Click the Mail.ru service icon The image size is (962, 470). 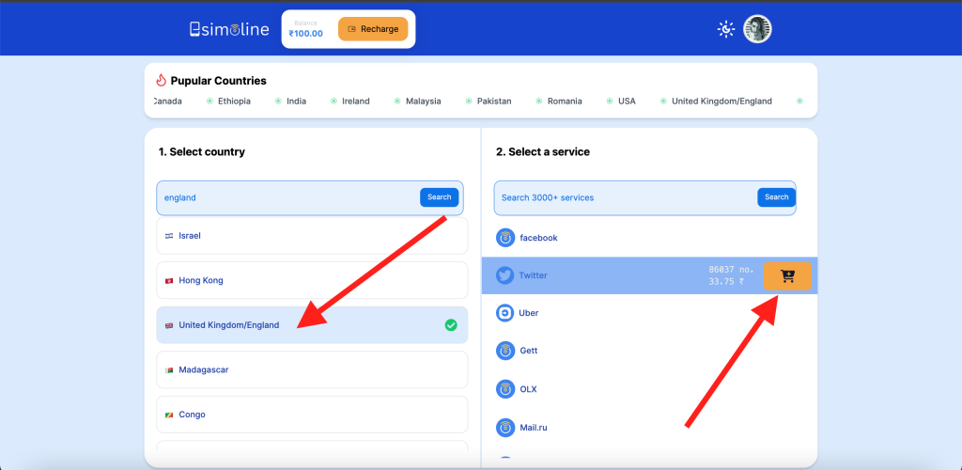coord(504,427)
